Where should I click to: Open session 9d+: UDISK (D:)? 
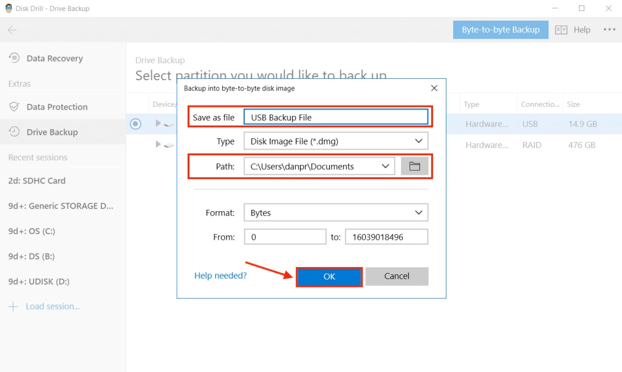click(x=39, y=282)
